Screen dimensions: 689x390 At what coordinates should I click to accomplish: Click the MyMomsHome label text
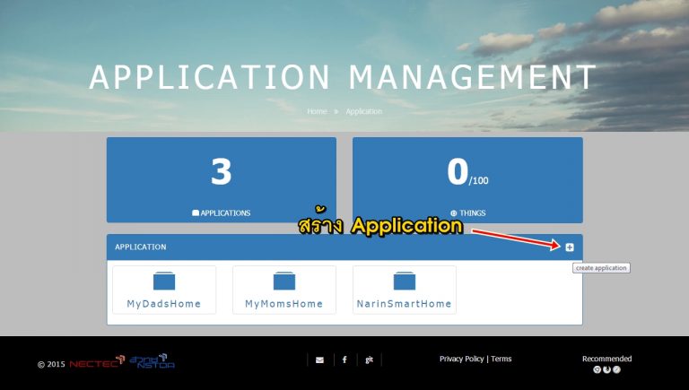click(x=283, y=304)
